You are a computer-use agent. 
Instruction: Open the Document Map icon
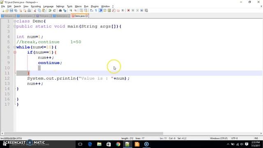[x=109, y=10]
